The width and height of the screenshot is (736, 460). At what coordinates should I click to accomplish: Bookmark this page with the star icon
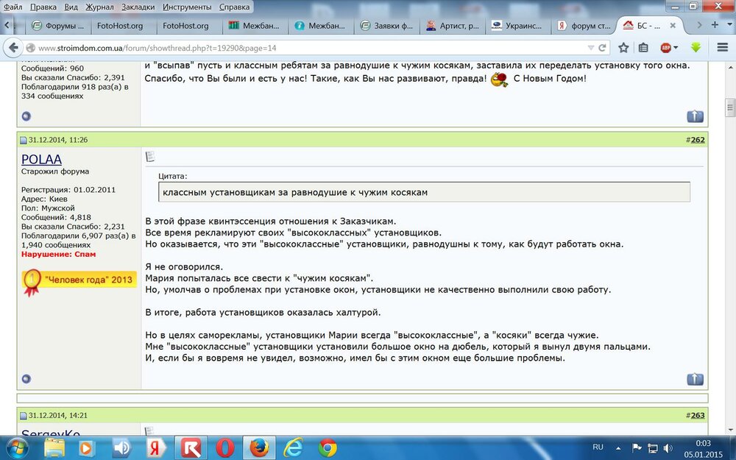[x=623, y=47]
